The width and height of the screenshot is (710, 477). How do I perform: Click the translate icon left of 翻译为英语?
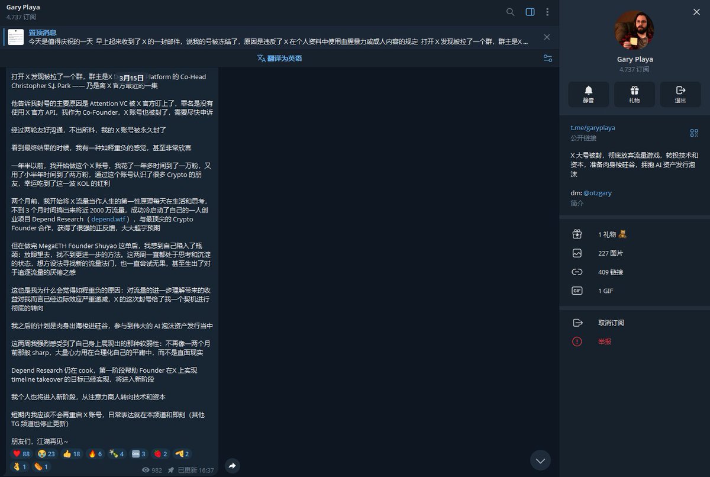261,58
